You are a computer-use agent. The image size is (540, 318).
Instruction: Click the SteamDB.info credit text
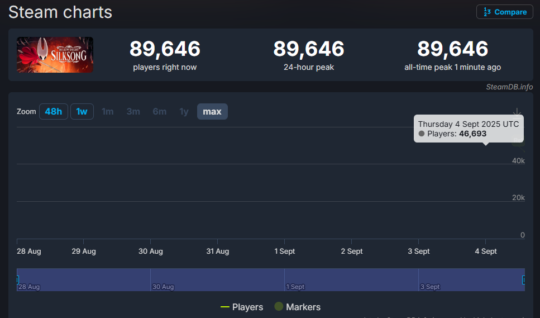tap(509, 87)
